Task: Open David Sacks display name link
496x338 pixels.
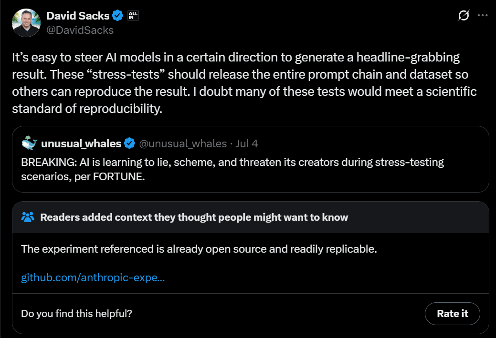Action: (78, 16)
